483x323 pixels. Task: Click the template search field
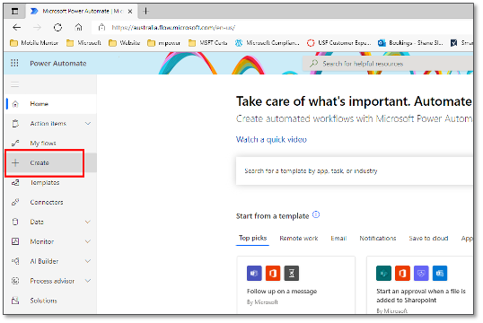point(355,170)
